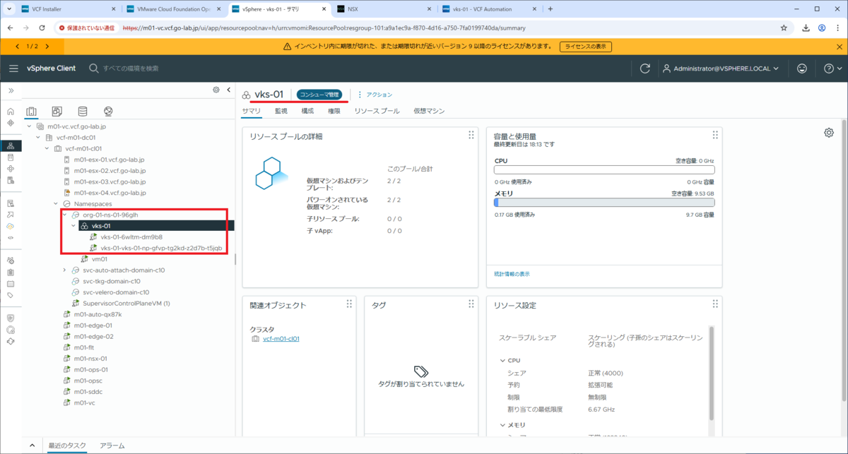The width and height of the screenshot is (848, 454).
Task: Click ライセンスの表示 button
Action: coord(586,47)
